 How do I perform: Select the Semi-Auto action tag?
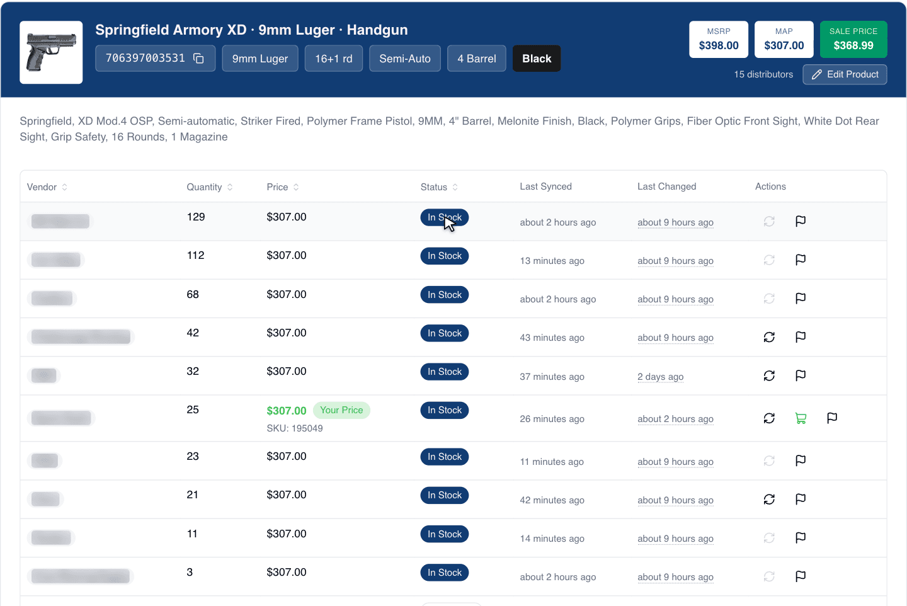point(405,59)
